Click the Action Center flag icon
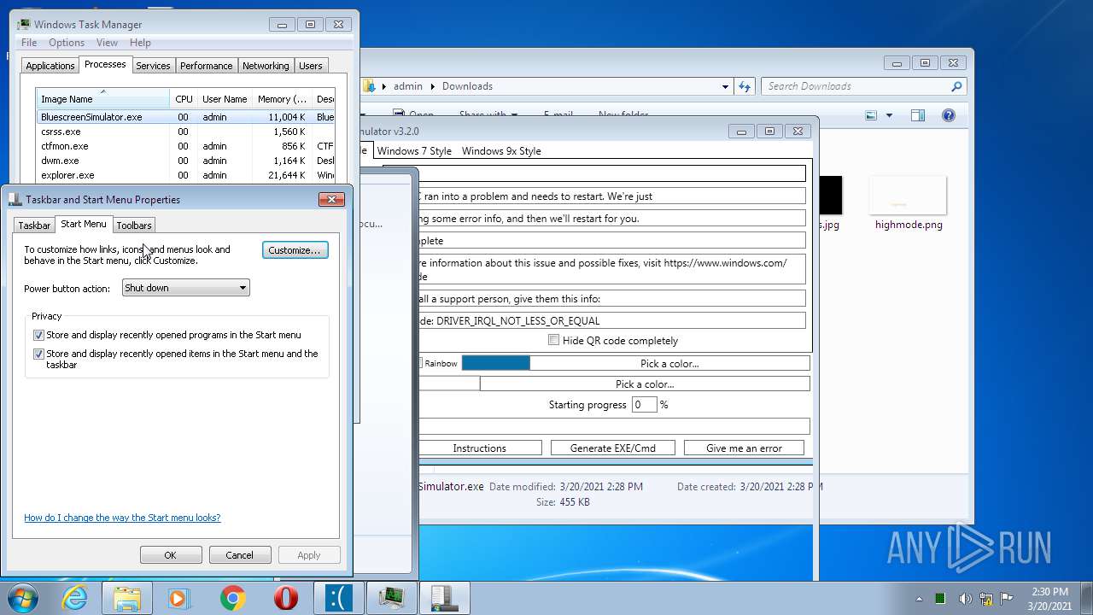Viewport: 1093px width, 615px height. coord(1007,599)
